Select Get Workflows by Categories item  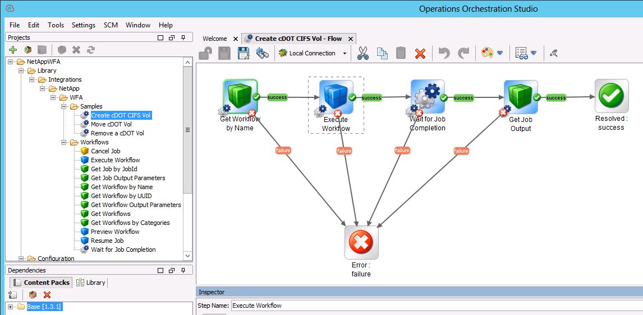[130, 223]
